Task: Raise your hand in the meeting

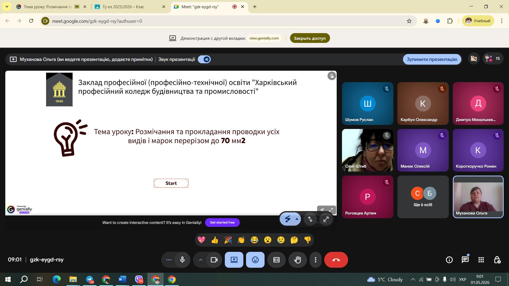Action: pos(298,260)
